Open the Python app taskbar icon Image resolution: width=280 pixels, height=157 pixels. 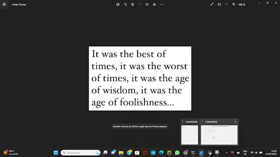click(x=210, y=152)
